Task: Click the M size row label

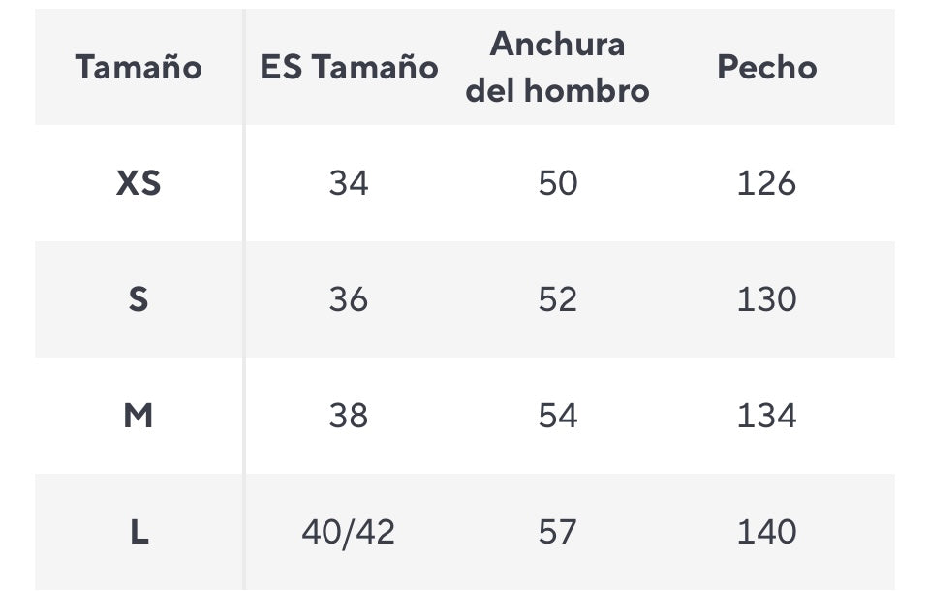Action: pos(139,416)
